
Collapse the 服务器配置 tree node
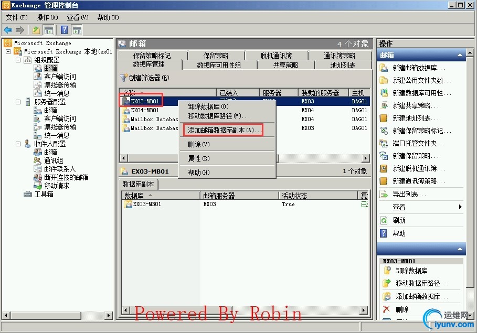coord(18,102)
